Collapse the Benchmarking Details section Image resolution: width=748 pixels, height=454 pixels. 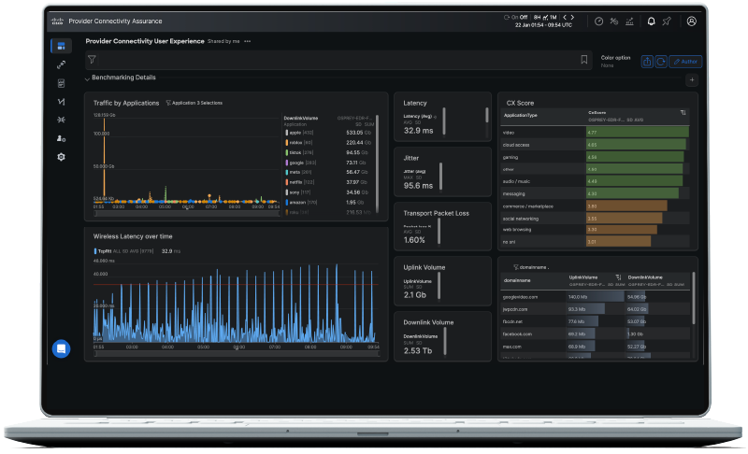coord(88,78)
